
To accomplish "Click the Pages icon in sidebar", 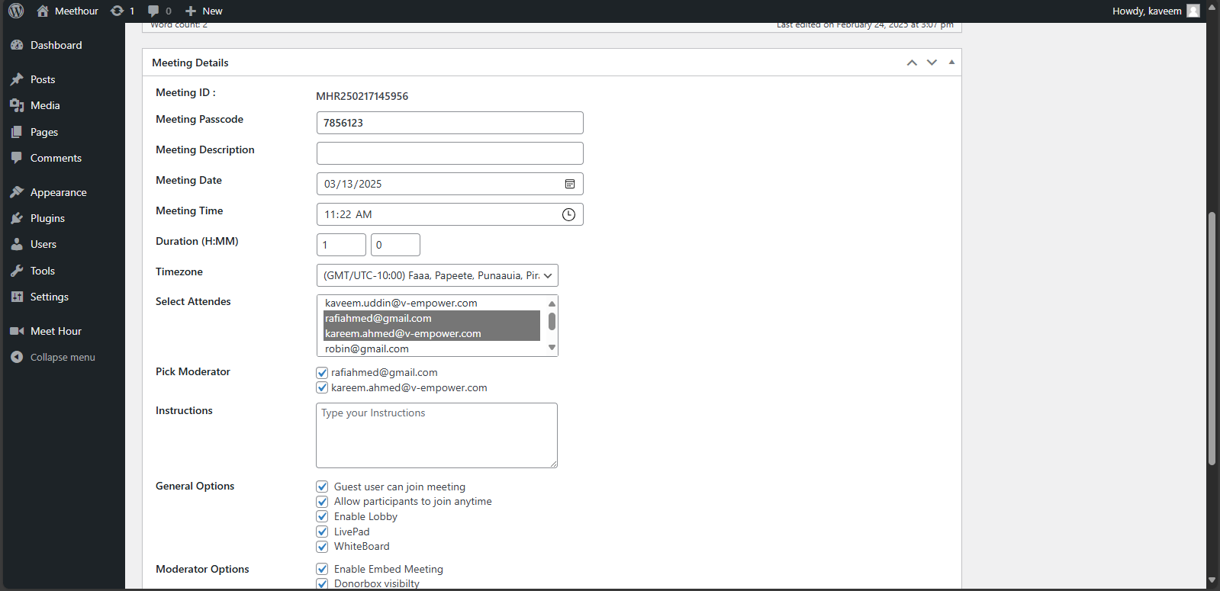I will [x=17, y=132].
